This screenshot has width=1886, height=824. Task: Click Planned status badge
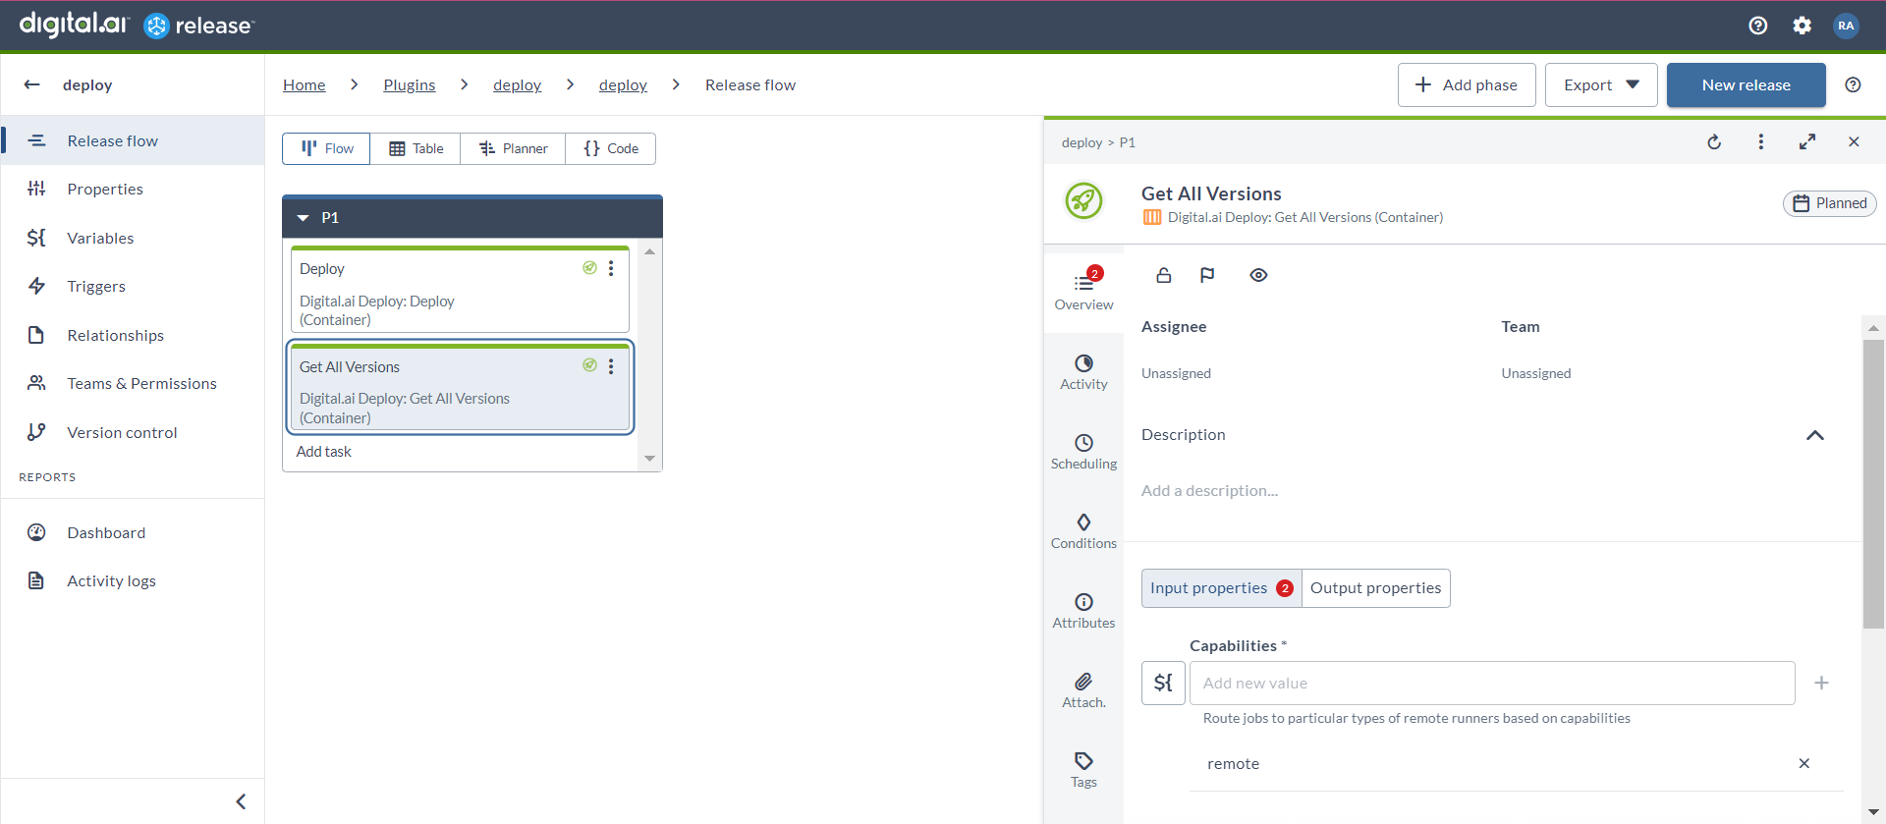[x=1830, y=203]
